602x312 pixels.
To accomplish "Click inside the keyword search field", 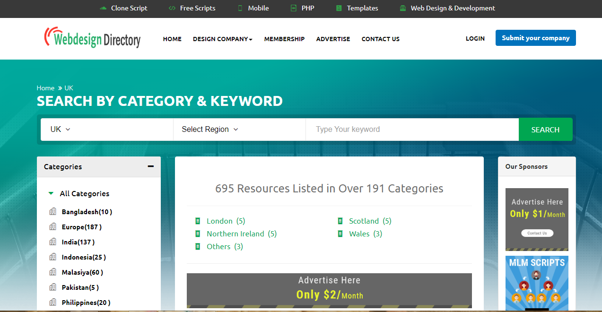I will point(411,129).
